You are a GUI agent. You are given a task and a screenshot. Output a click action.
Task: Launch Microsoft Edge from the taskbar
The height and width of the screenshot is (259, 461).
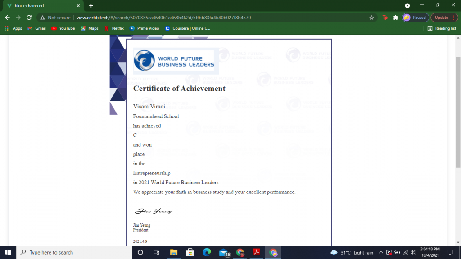[x=207, y=252]
